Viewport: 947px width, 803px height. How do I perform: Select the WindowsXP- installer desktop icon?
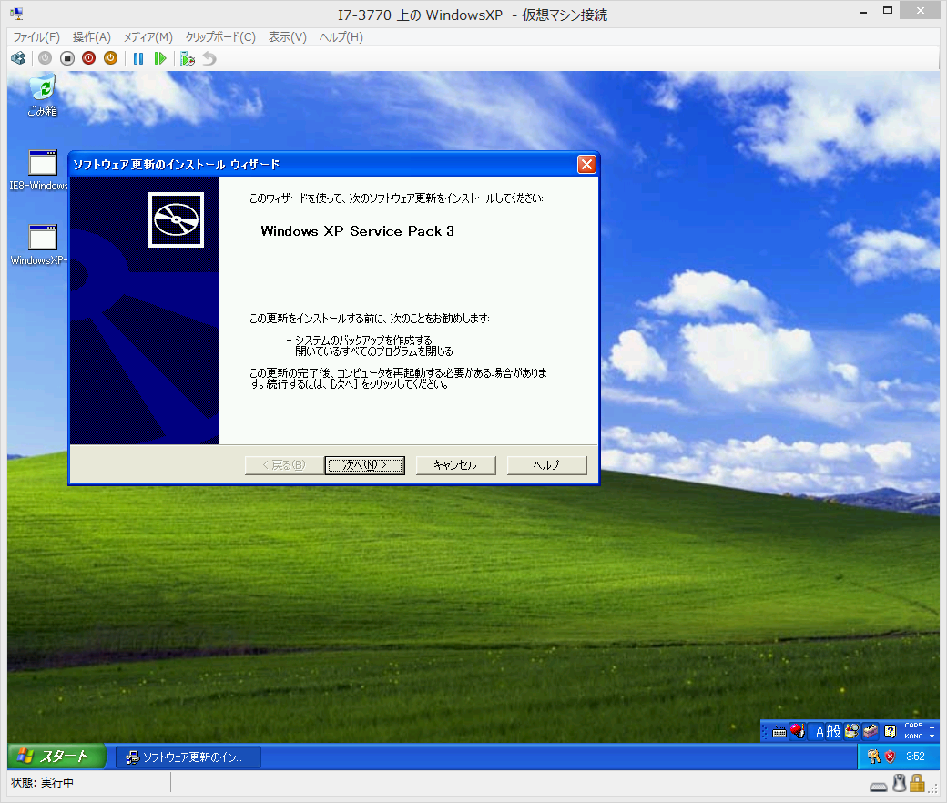[x=38, y=245]
